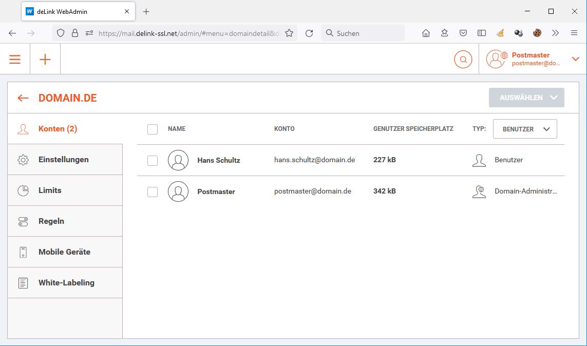Switch to the Limits section
The width and height of the screenshot is (587, 346).
50,190
